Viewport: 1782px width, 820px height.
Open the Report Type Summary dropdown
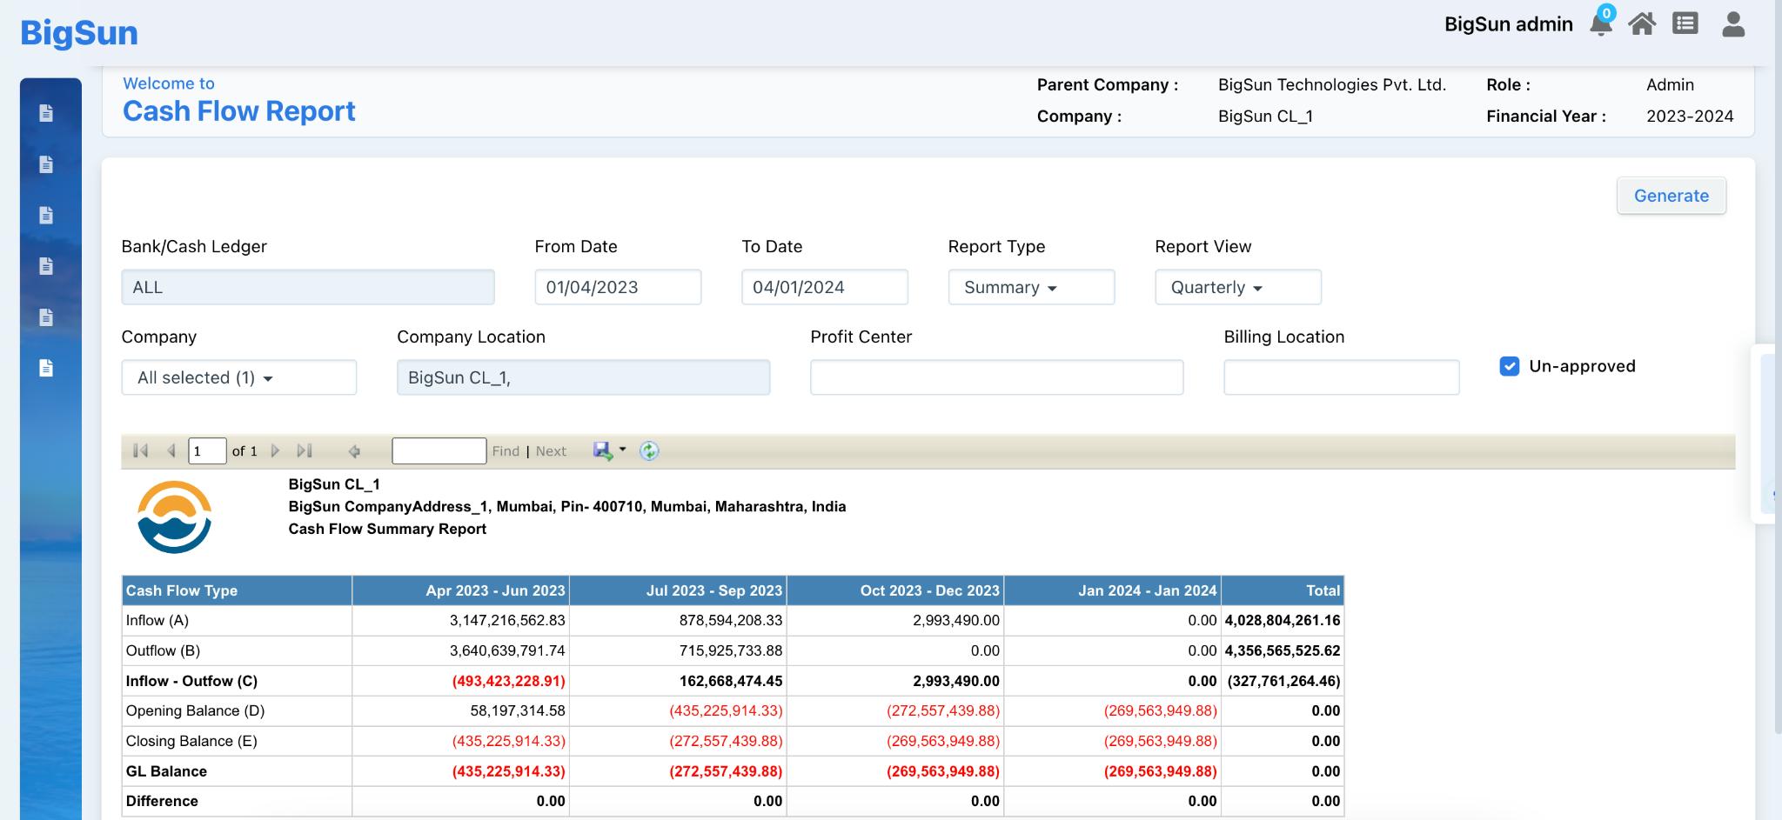(x=1030, y=287)
